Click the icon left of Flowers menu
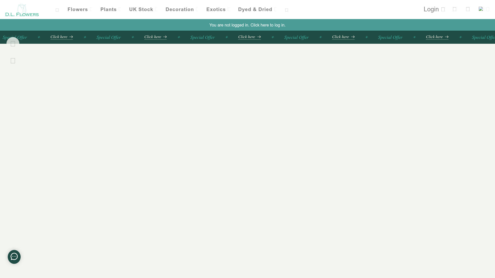Screen dimensions: 495x278 click(57, 10)
